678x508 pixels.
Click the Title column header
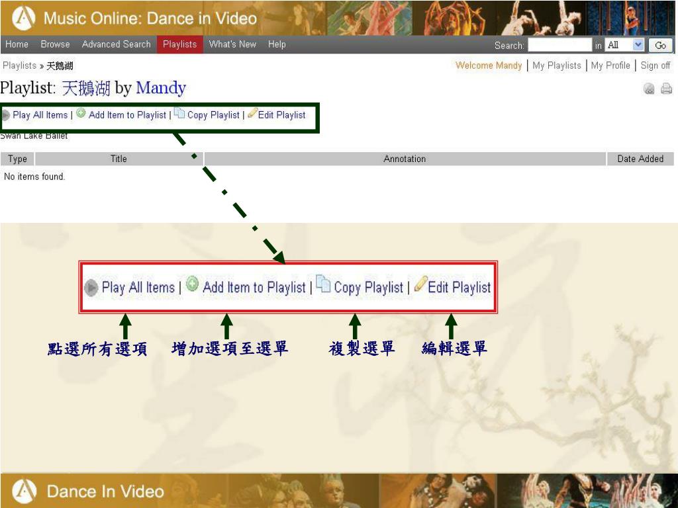coord(119,159)
